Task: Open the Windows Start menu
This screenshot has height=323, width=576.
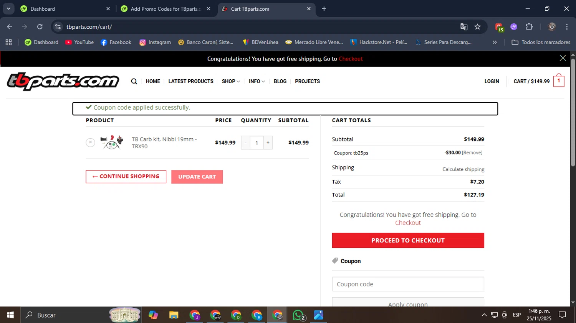Action: point(10,315)
